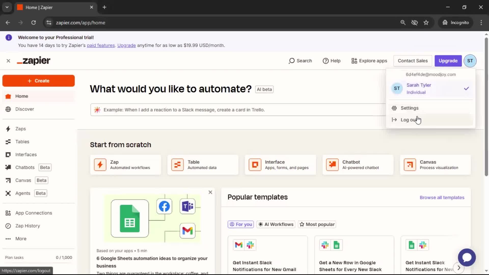Screen dimensions: 489x275
Task: Start a new Canvas card
Action: coord(435,165)
